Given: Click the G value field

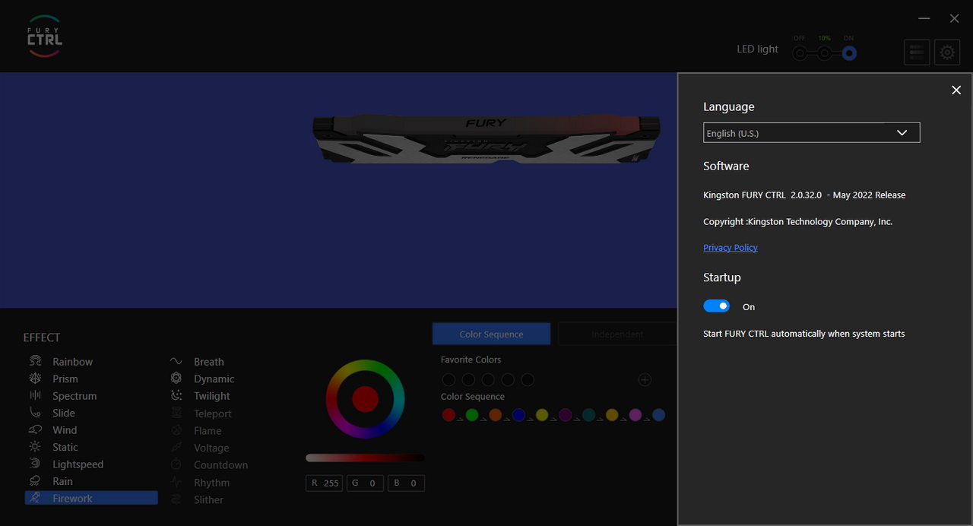Looking at the screenshot, I should point(365,483).
